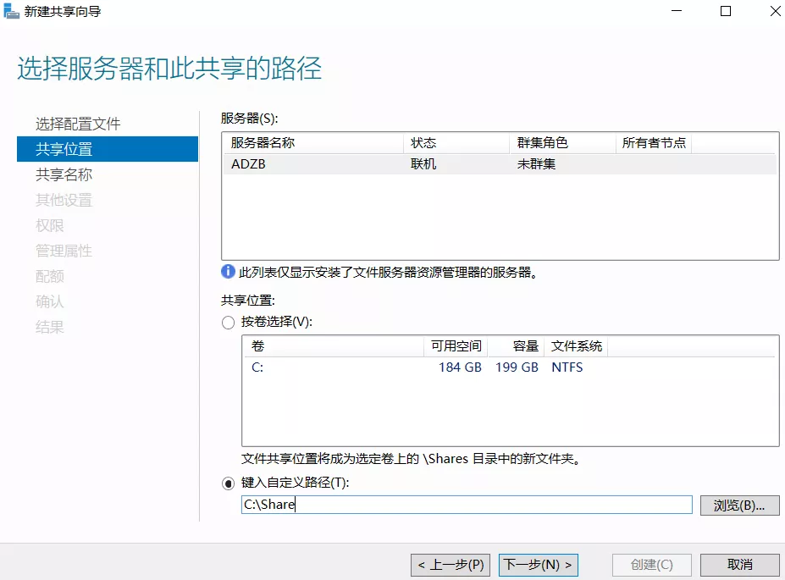Click the wizard icon in title bar
This screenshot has height=580, width=785.
(x=11, y=12)
